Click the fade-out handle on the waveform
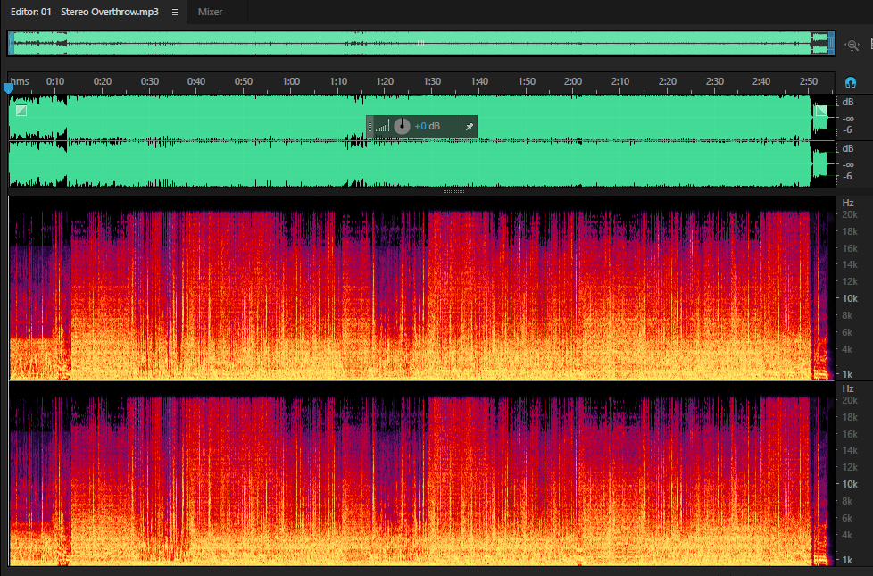This screenshot has height=576, width=873. point(821,111)
